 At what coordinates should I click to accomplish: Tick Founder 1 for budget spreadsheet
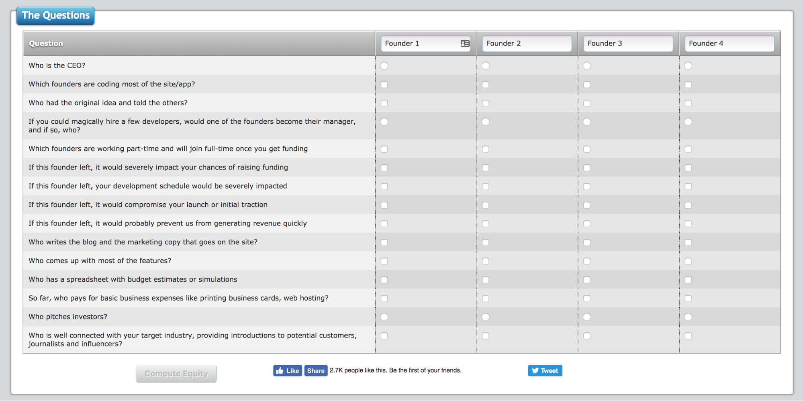pyautogui.click(x=384, y=280)
